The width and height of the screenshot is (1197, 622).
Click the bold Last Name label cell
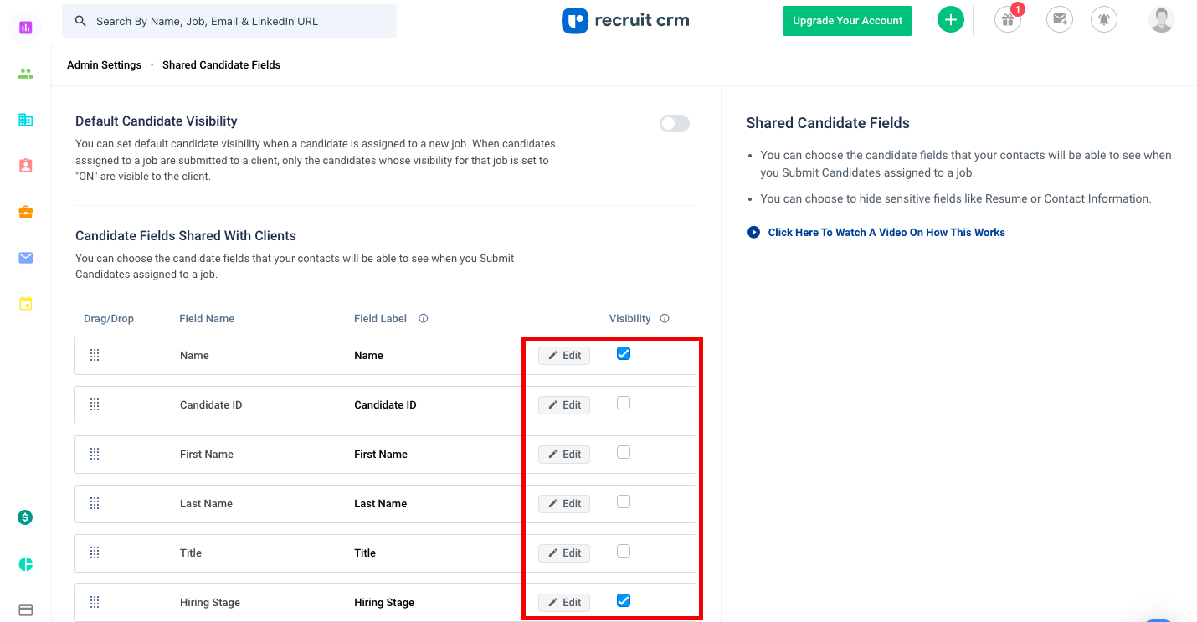(380, 504)
